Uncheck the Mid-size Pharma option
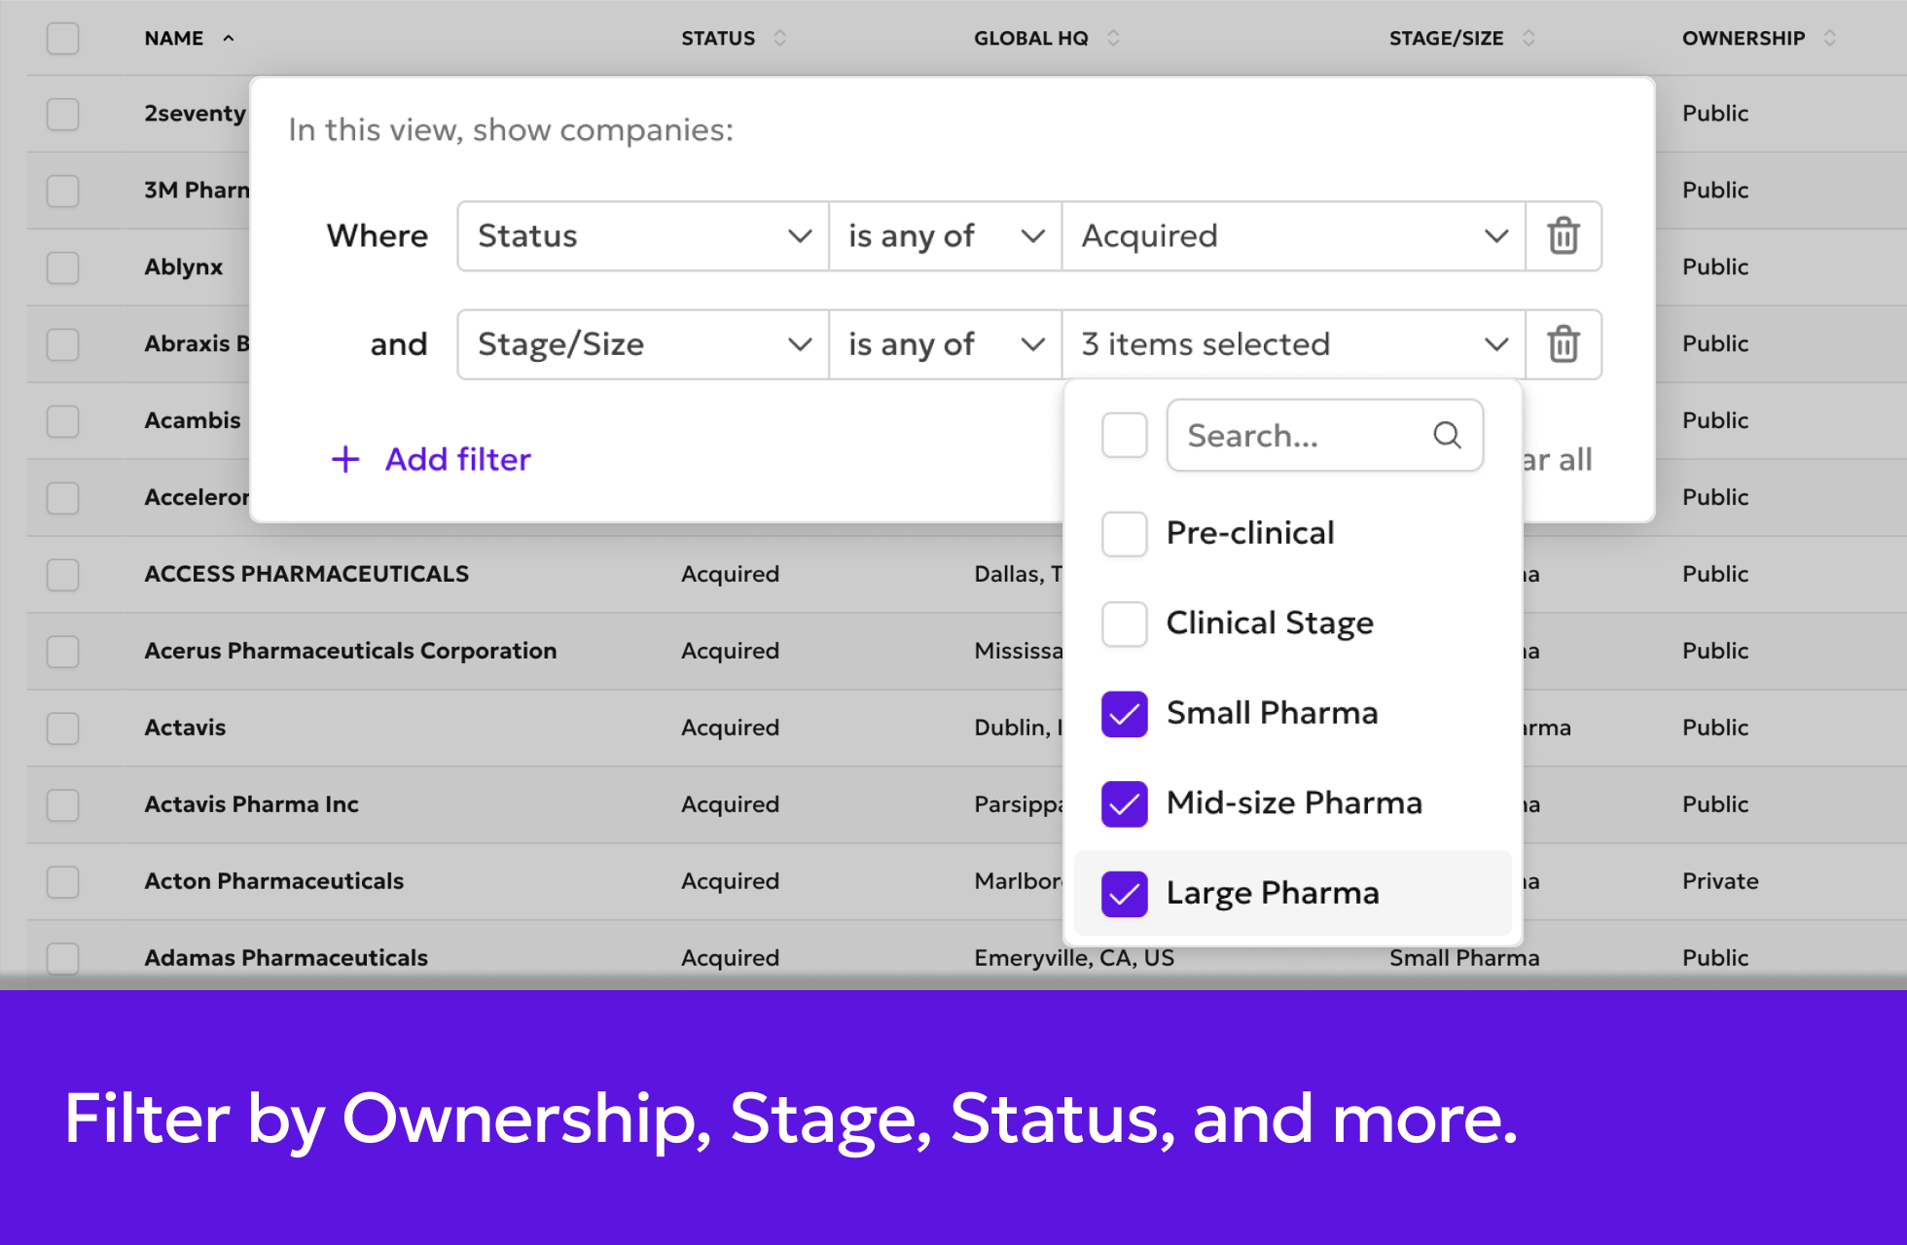Viewport: 1907px width, 1245px height. point(1124,803)
